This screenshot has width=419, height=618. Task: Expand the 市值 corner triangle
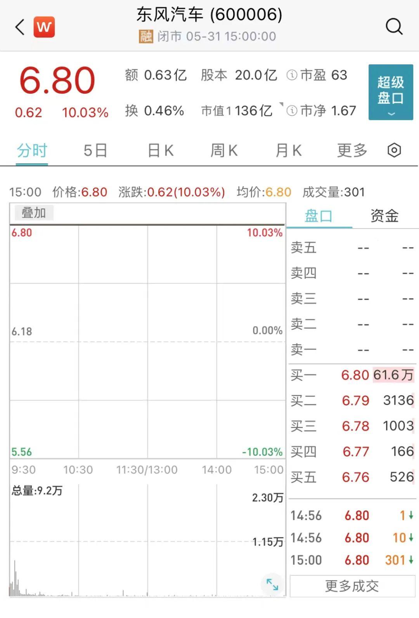pyautogui.click(x=281, y=104)
